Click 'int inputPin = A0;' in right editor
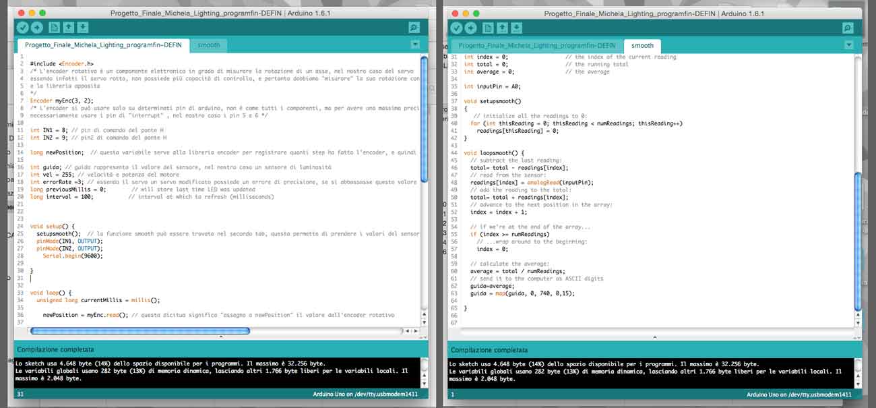 493,86
